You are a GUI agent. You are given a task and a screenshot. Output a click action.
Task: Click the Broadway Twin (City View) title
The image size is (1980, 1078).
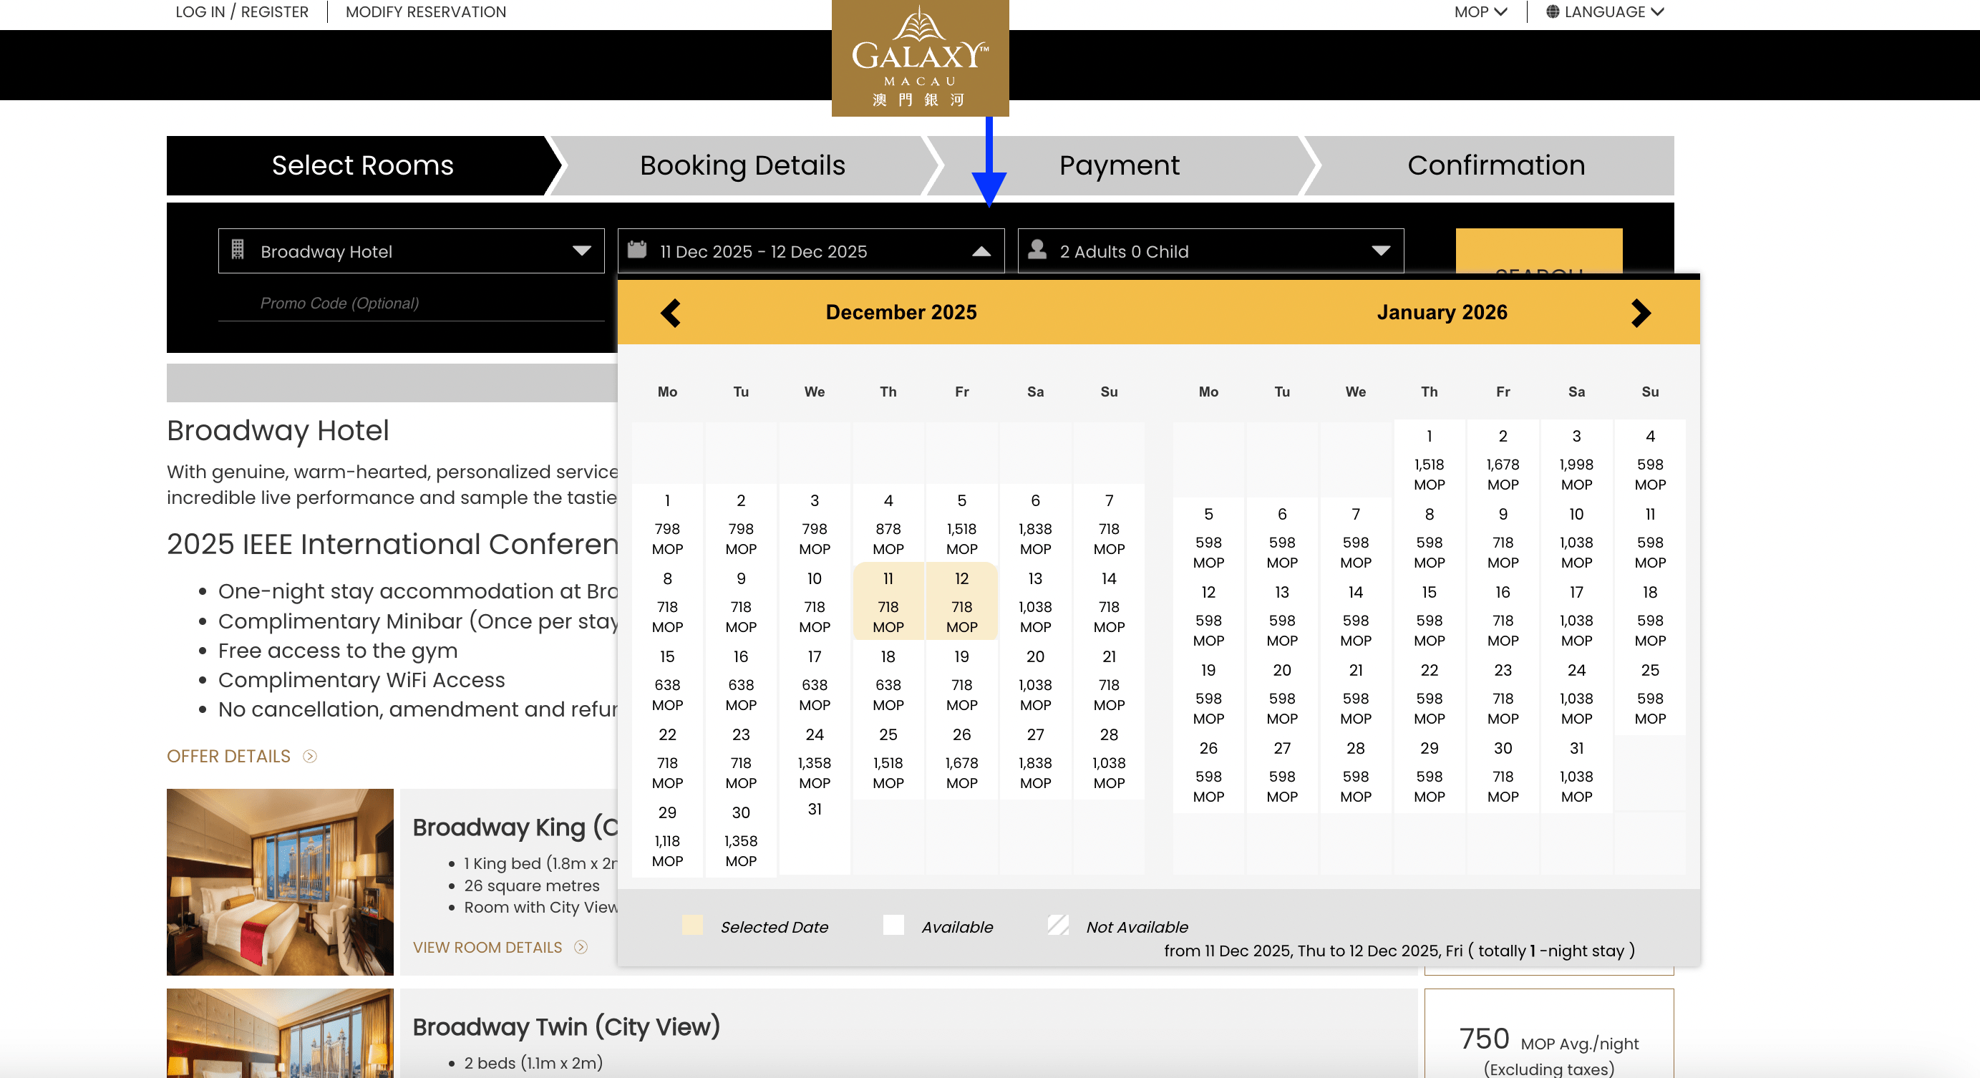click(x=566, y=1026)
